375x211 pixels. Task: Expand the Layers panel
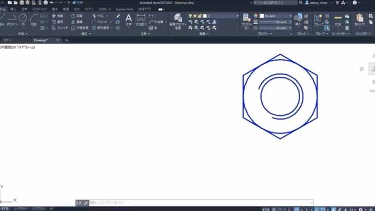[204, 34]
